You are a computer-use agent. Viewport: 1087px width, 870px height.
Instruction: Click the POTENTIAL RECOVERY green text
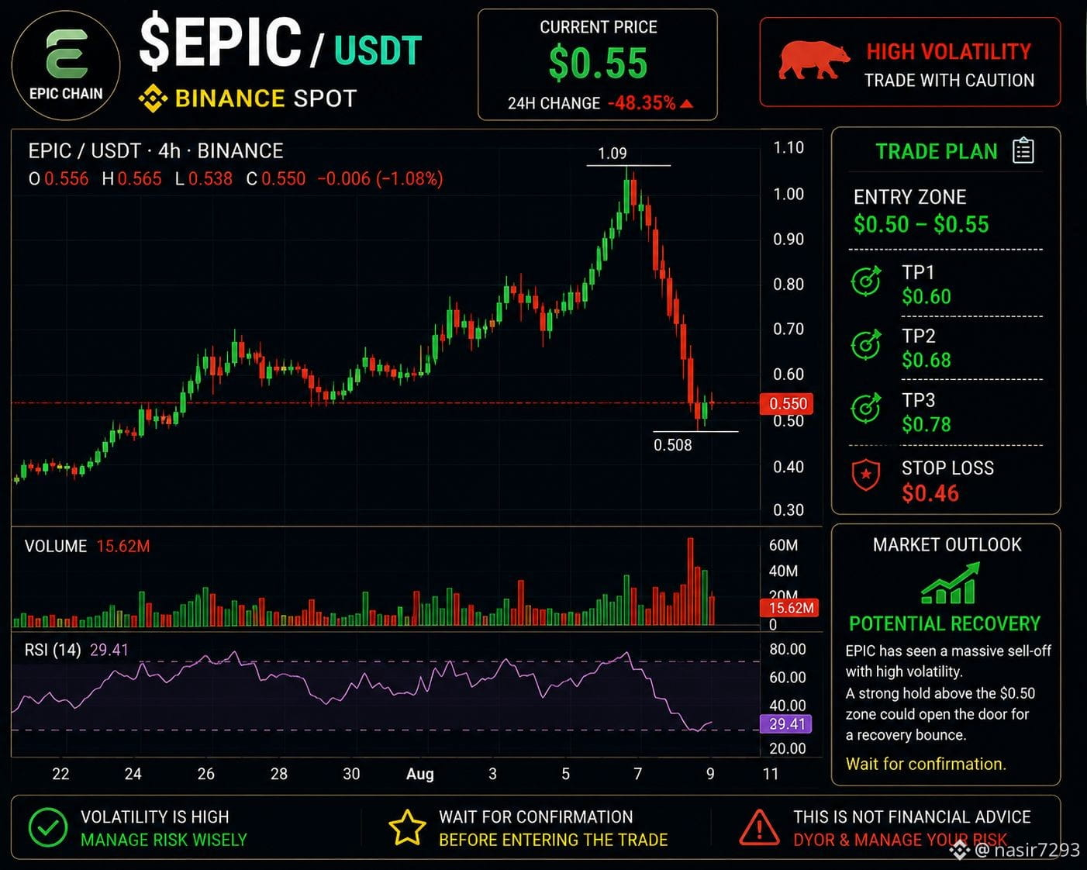pyautogui.click(x=944, y=624)
